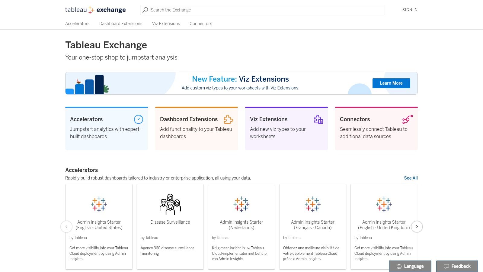This screenshot has width=483, height=272.
Task: Click the Connectors data connection icon
Action: coord(408,119)
